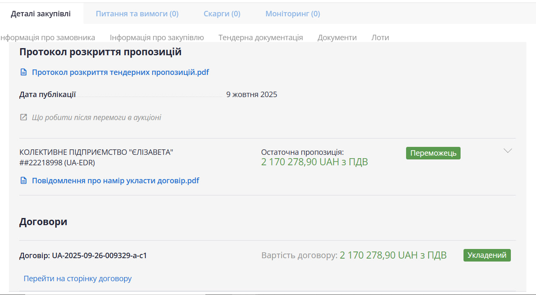This screenshot has height=295, width=536.
Task: Open Протокол розкриття тендерних пропозицій.pdf
Action: click(x=120, y=72)
